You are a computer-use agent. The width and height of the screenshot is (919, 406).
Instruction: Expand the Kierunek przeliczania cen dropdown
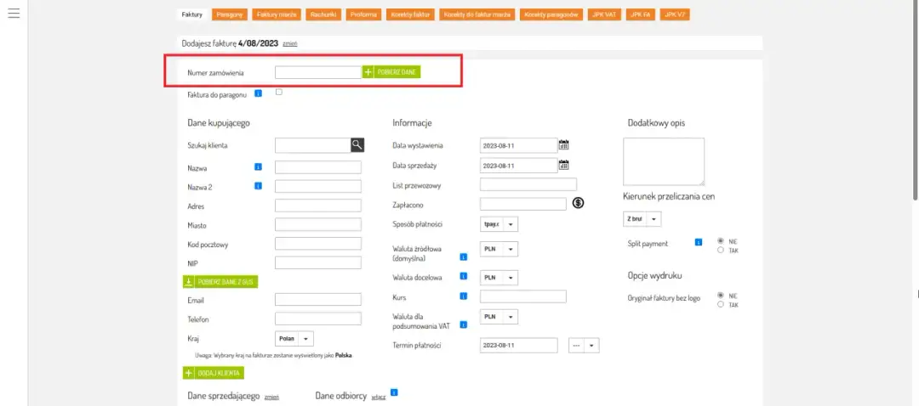[642, 219]
